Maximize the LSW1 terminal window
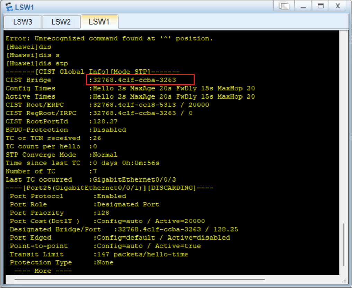The image size is (352, 288). [x=320, y=6]
